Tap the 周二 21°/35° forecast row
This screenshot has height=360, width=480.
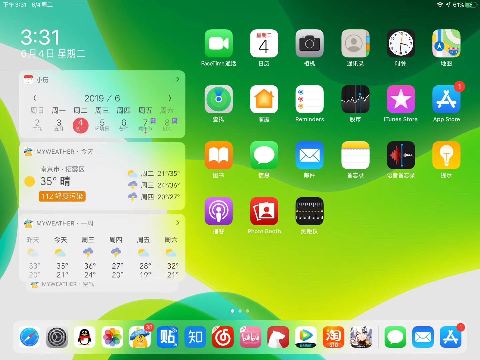154,173
